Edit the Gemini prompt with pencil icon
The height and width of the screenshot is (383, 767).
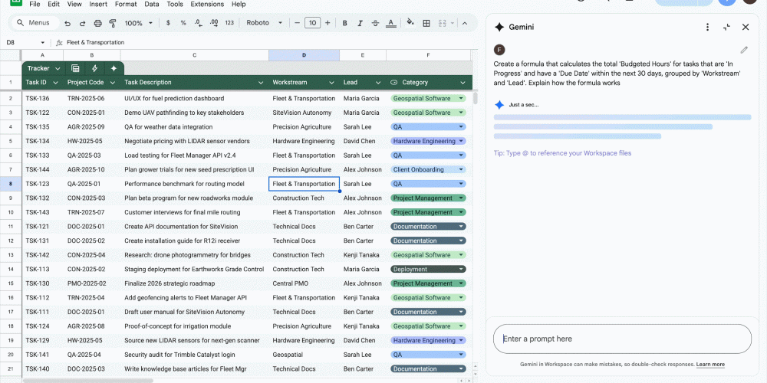point(743,50)
